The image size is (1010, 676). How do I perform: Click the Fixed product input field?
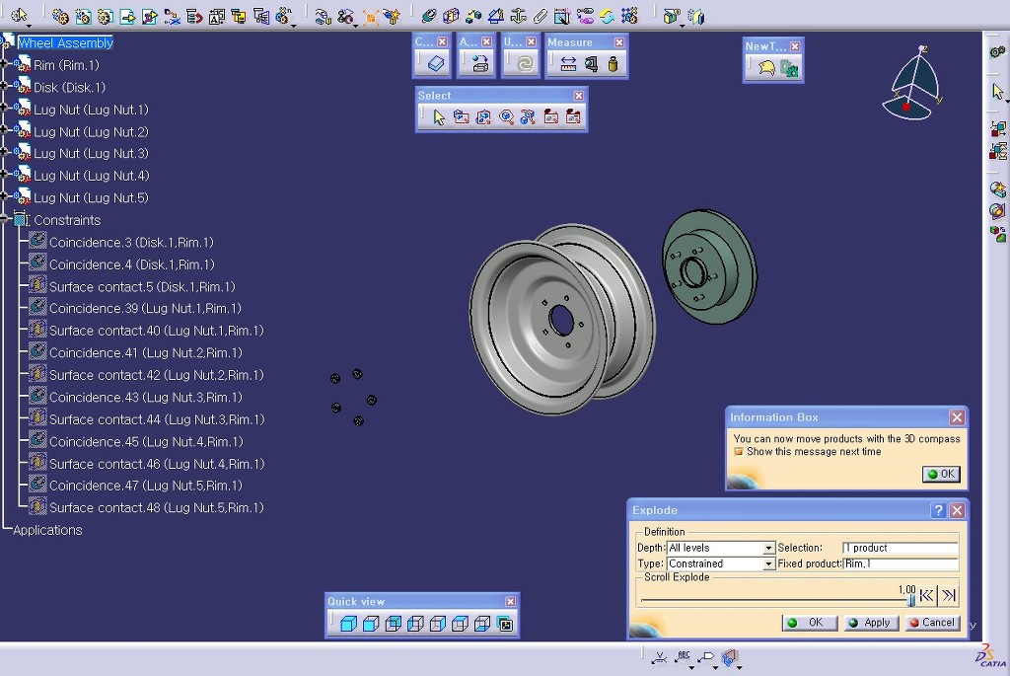900,564
